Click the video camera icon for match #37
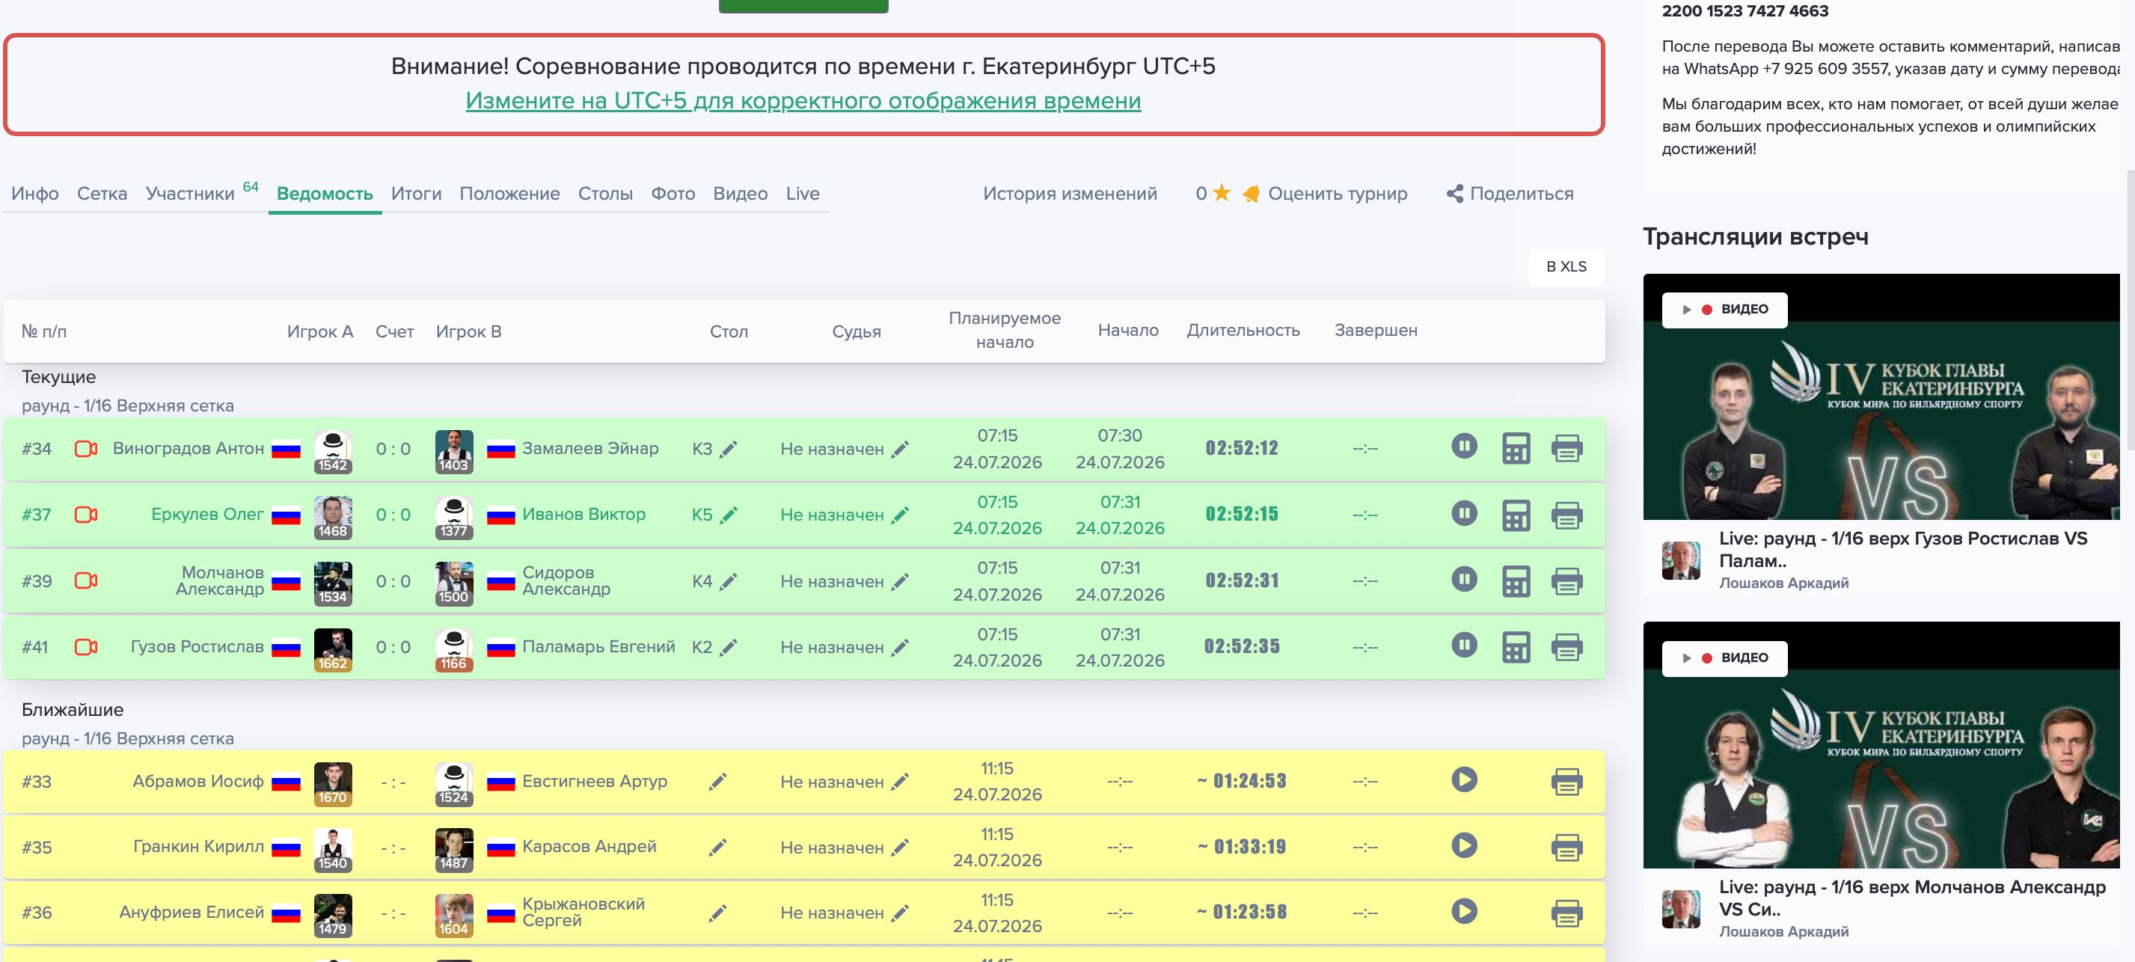 click(86, 515)
